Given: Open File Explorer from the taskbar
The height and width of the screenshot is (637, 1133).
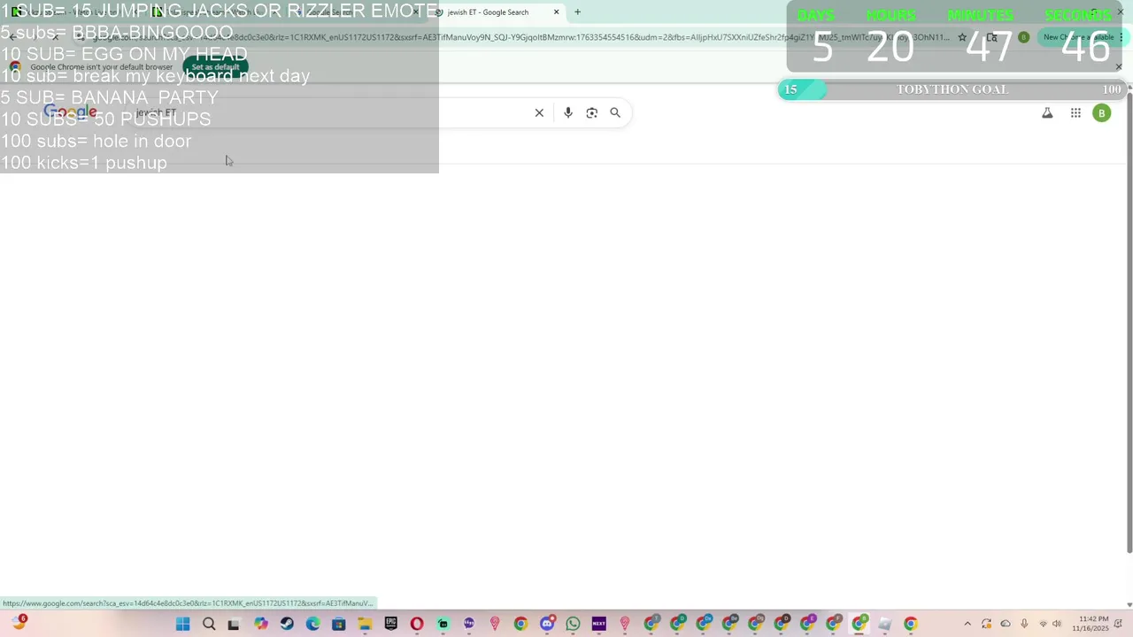Looking at the screenshot, I should tap(365, 624).
